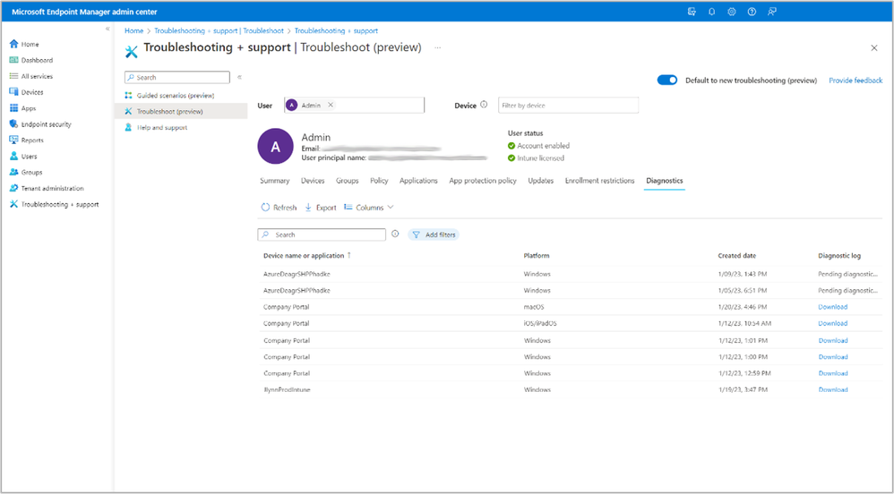This screenshot has width=894, height=494.
Task: Open the Provide feedback link
Action: point(855,81)
